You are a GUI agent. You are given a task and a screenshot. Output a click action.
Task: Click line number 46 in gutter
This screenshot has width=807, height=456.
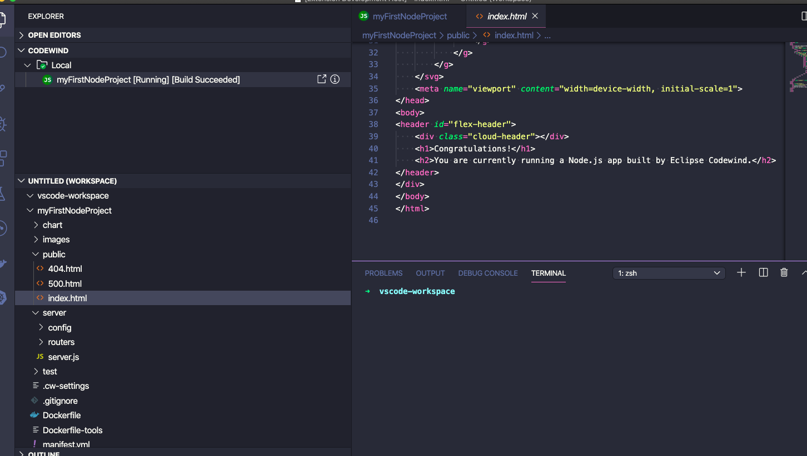(x=373, y=220)
